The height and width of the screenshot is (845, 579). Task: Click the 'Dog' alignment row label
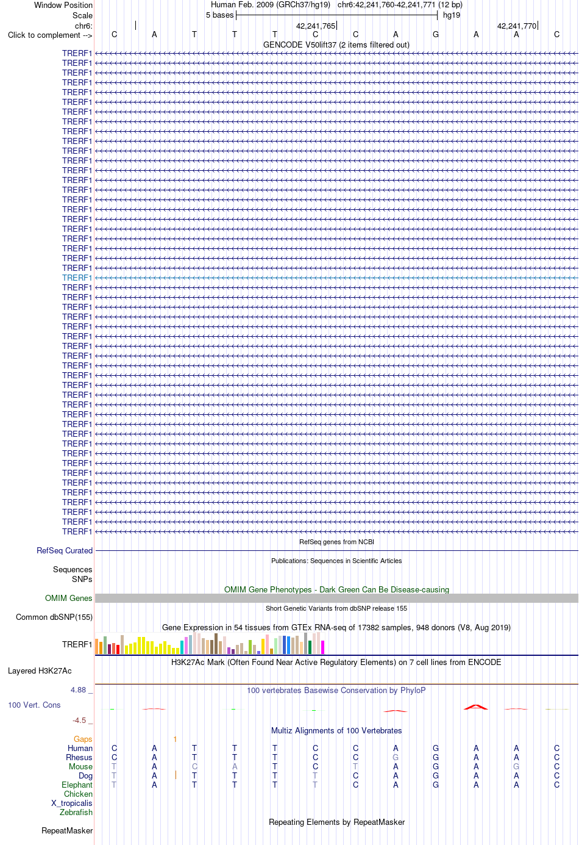(x=85, y=775)
